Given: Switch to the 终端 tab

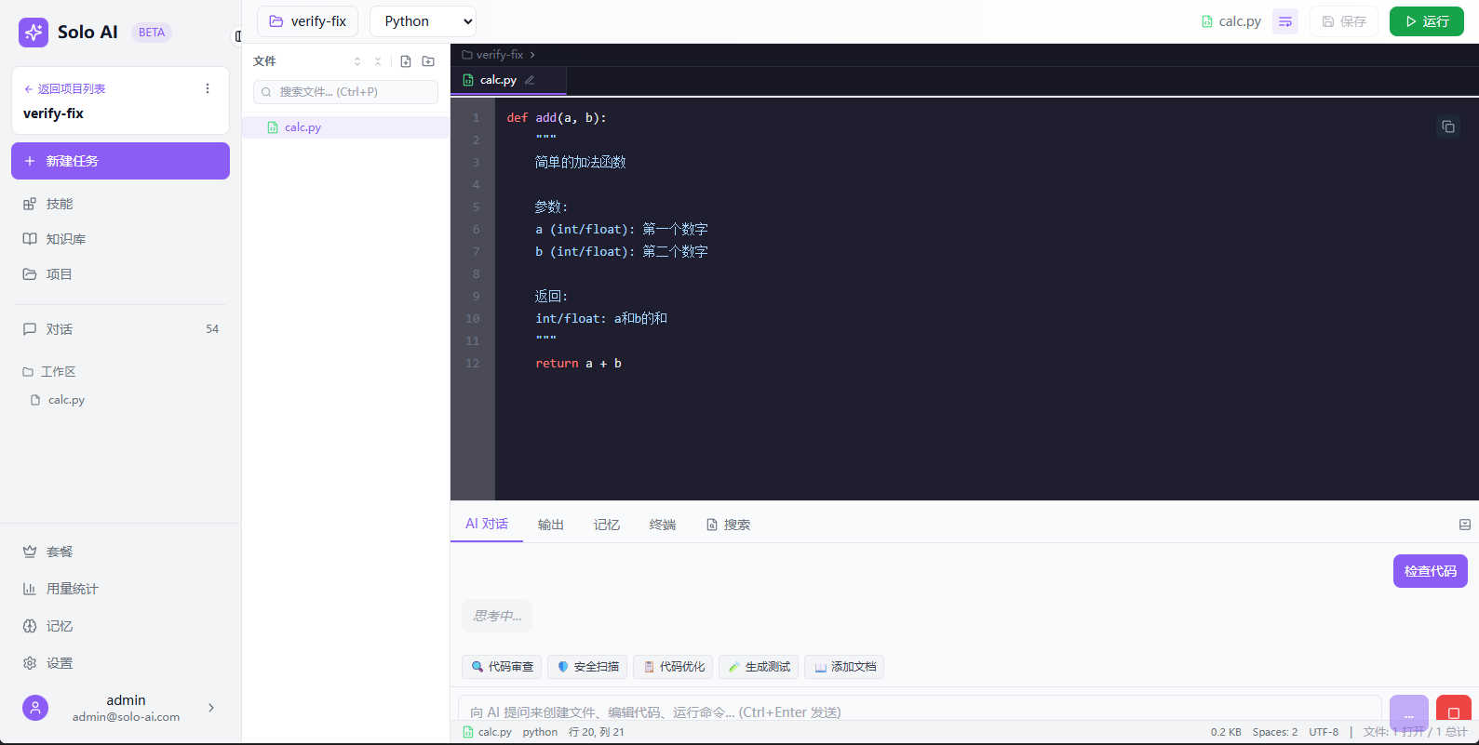Looking at the screenshot, I should point(662,525).
